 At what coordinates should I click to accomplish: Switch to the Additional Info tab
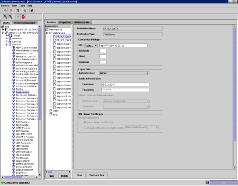[82, 23]
